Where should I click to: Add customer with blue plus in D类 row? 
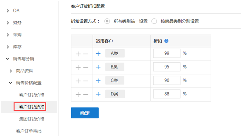98,94
